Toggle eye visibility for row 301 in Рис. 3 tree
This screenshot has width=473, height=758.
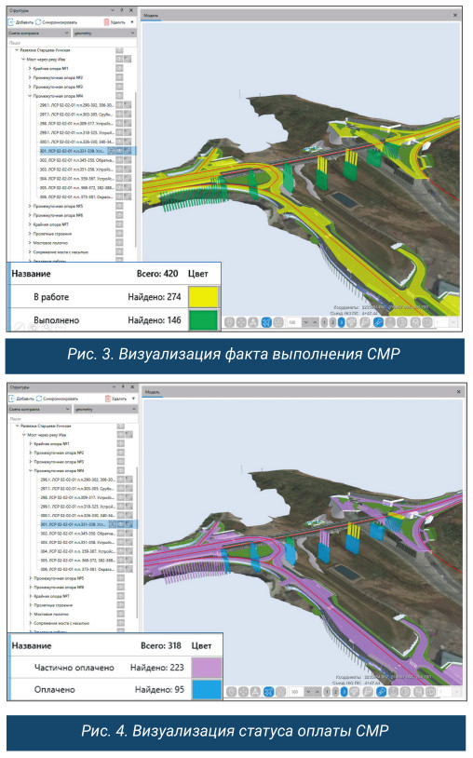pos(119,151)
